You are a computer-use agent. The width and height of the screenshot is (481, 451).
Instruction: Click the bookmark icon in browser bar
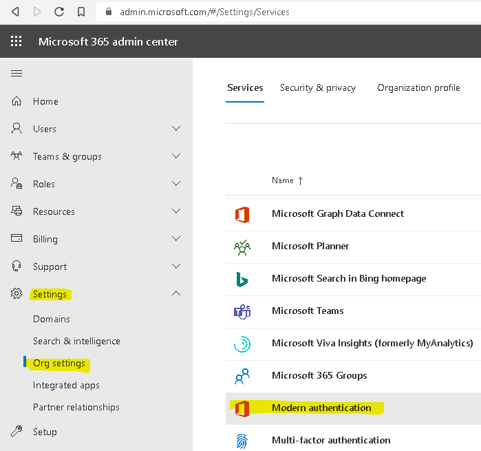click(81, 12)
